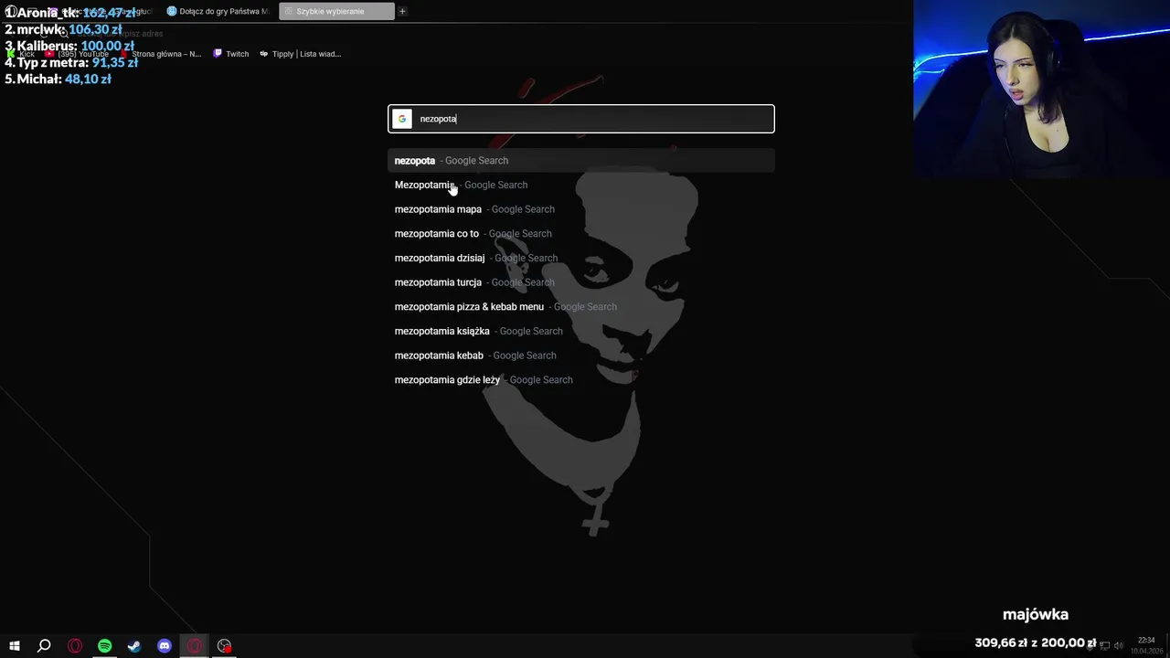1170x658 pixels.
Task: Open the Windows Start menu
Action: pos(14,646)
